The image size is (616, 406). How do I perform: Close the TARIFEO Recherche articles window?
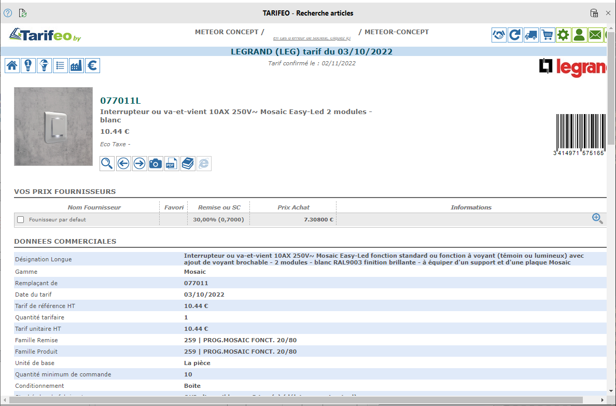(608, 13)
